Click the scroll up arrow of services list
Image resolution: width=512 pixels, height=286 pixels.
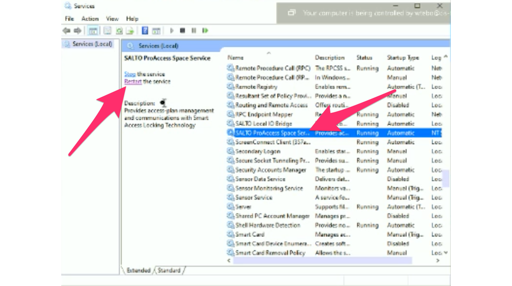point(446,57)
